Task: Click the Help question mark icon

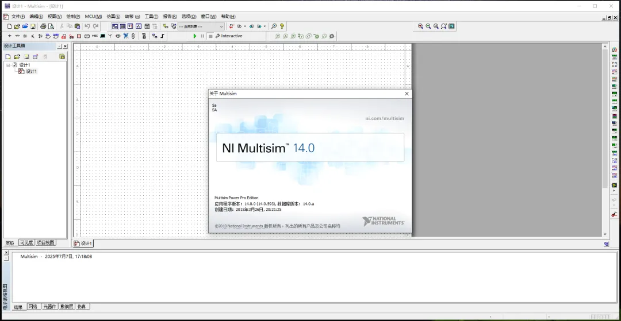Action: point(282,26)
